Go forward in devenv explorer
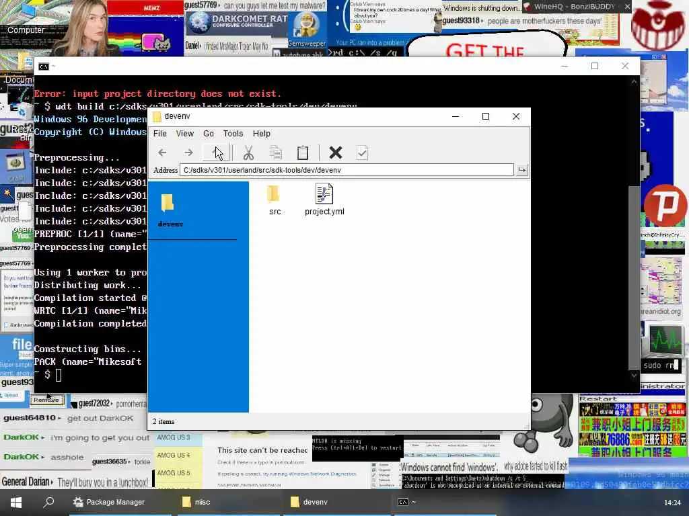Image resolution: width=689 pixels, height=516 pixels. 188,153
